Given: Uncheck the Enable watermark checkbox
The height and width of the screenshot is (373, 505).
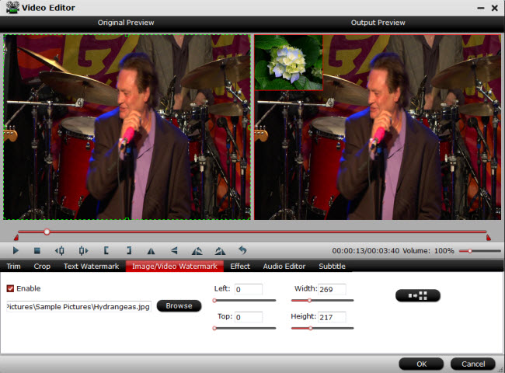Looking at the screenshot, I should click(10, 288).
